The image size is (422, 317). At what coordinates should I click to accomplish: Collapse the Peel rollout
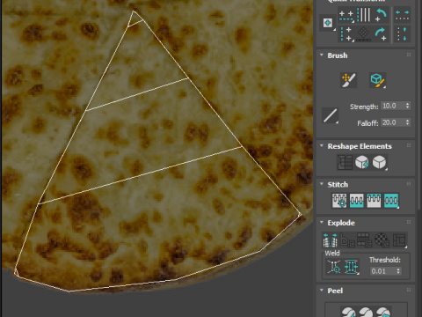(322, 290)
